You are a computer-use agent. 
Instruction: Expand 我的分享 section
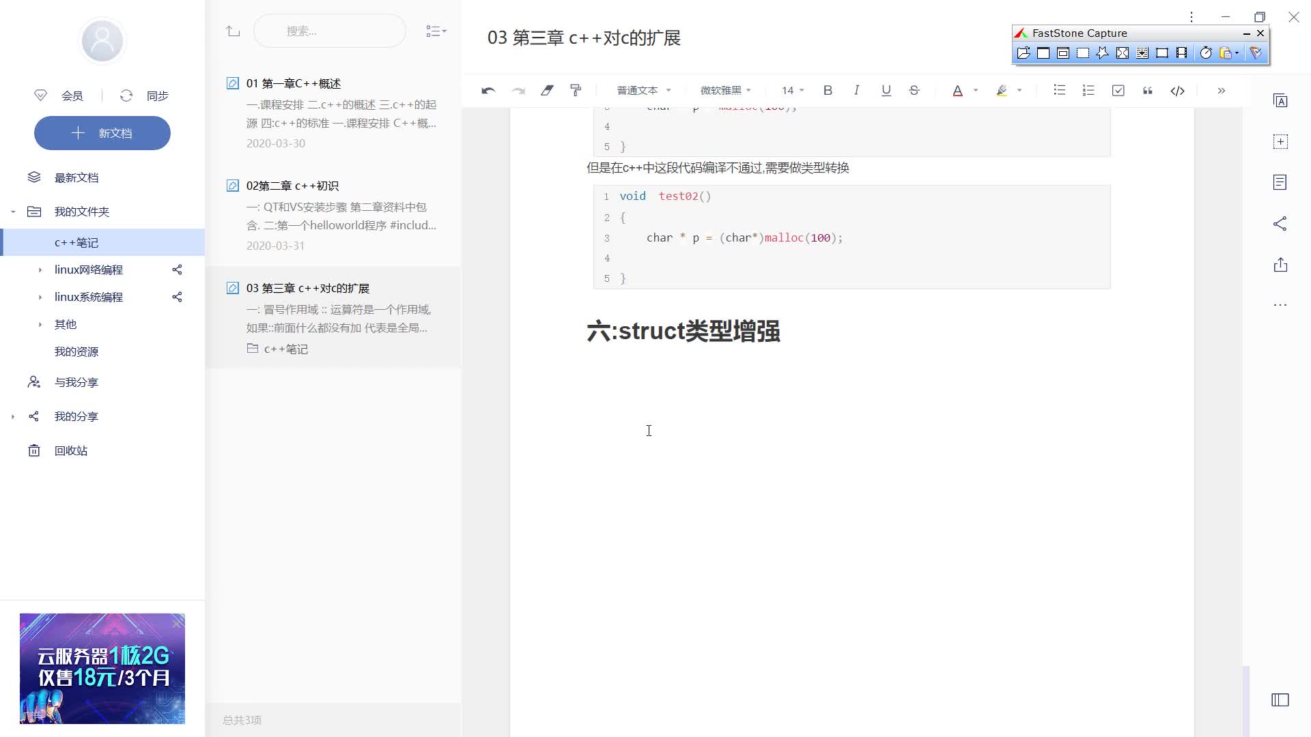(13, 416)
